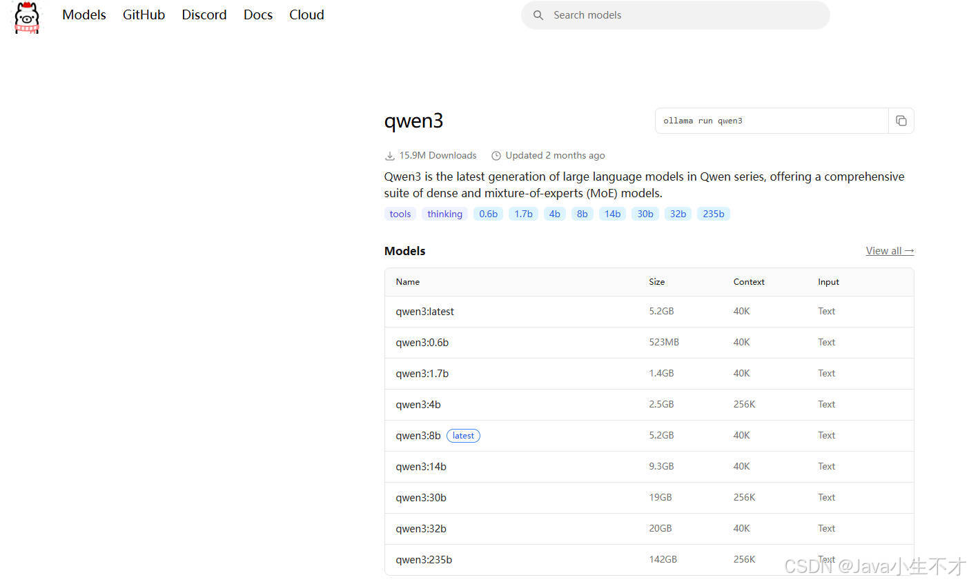
Task: Copy the ollama run qwen3 command
Action: (x=901, y=121)
